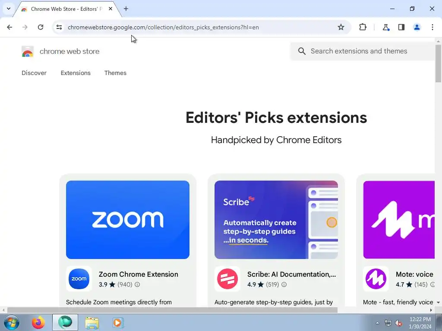Click the scroll down arrow
Viewport: 442px width, 331px height.
tap(438, 303)
